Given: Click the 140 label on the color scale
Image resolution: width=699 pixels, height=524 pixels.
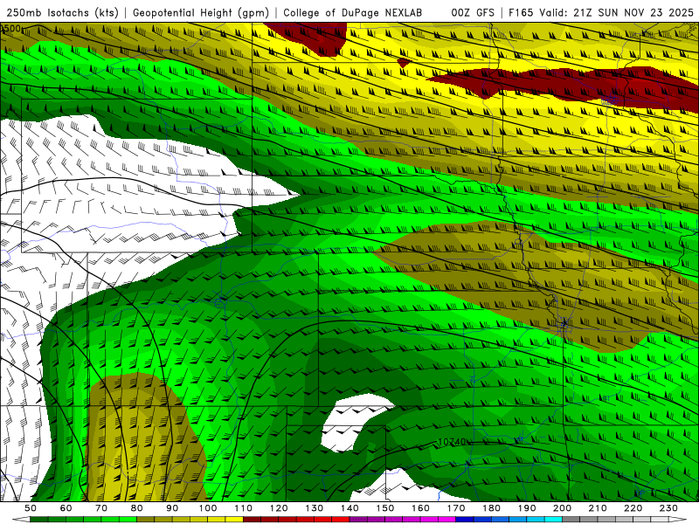Looking at the screenshot, I should pos(349,508).
